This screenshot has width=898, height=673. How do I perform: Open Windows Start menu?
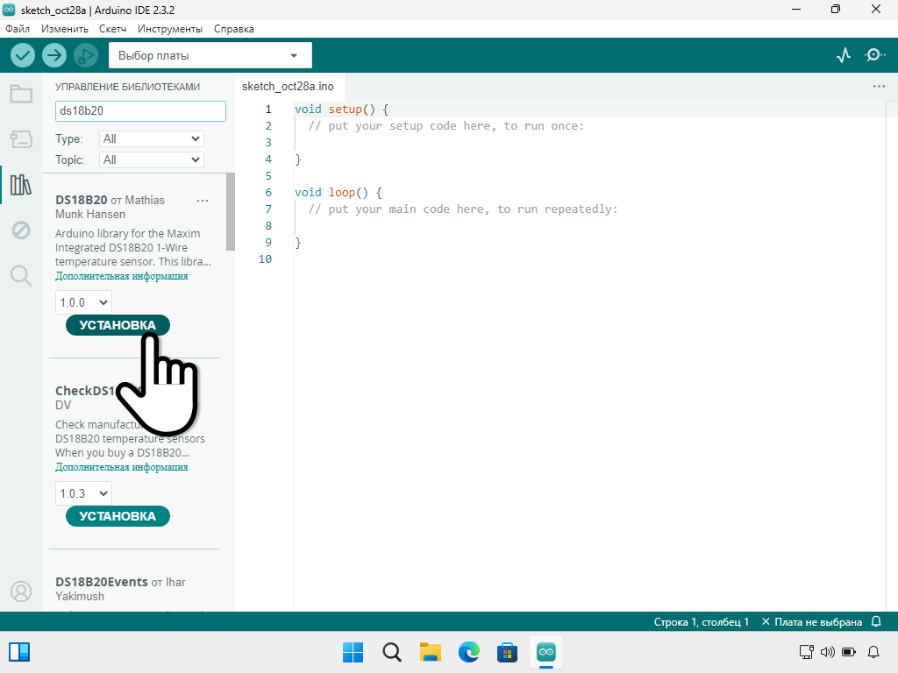[353, 652]
